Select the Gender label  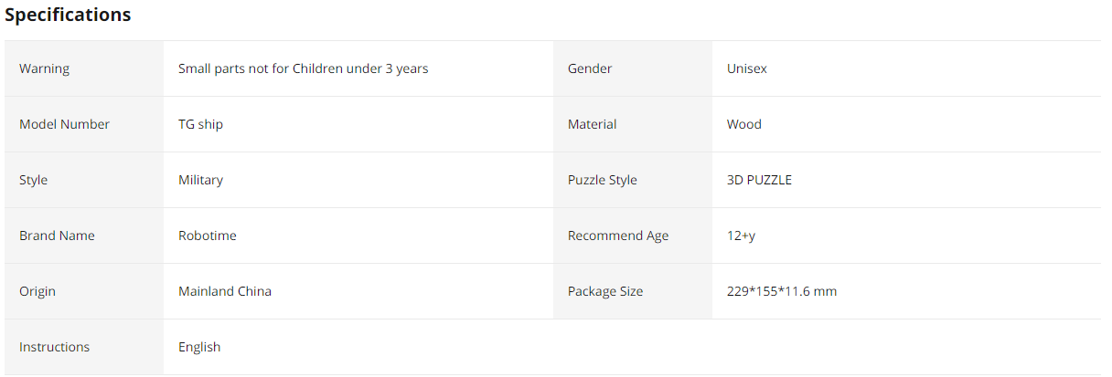590,68
